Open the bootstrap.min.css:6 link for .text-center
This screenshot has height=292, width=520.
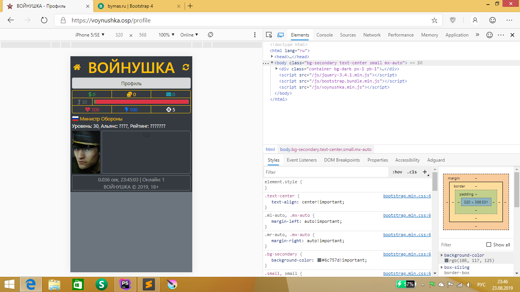407,196
